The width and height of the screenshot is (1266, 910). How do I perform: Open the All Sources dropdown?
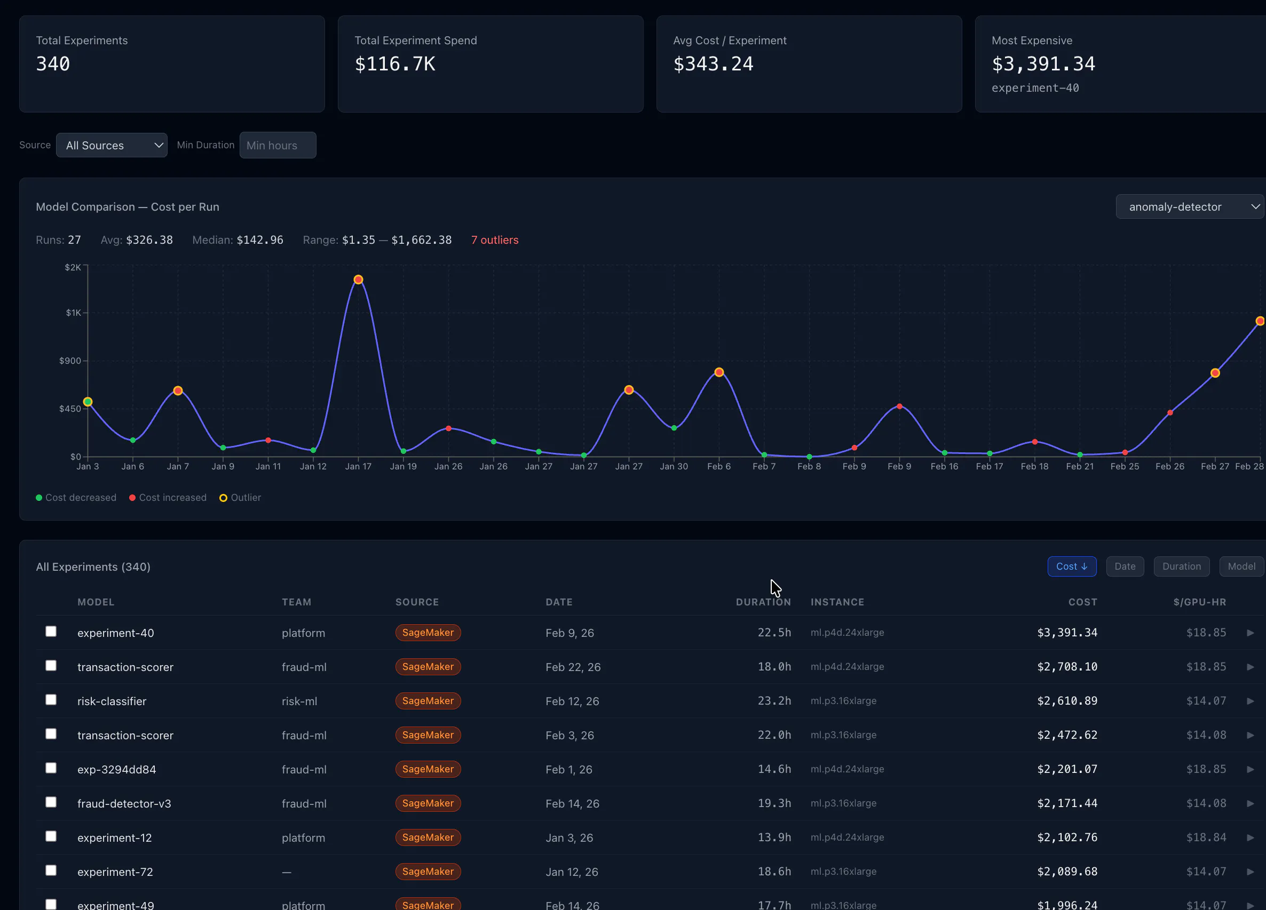[x=111, y=145]
